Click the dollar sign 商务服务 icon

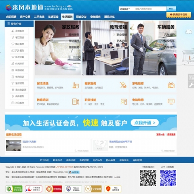pyautogui.click(x=13, y=96)
